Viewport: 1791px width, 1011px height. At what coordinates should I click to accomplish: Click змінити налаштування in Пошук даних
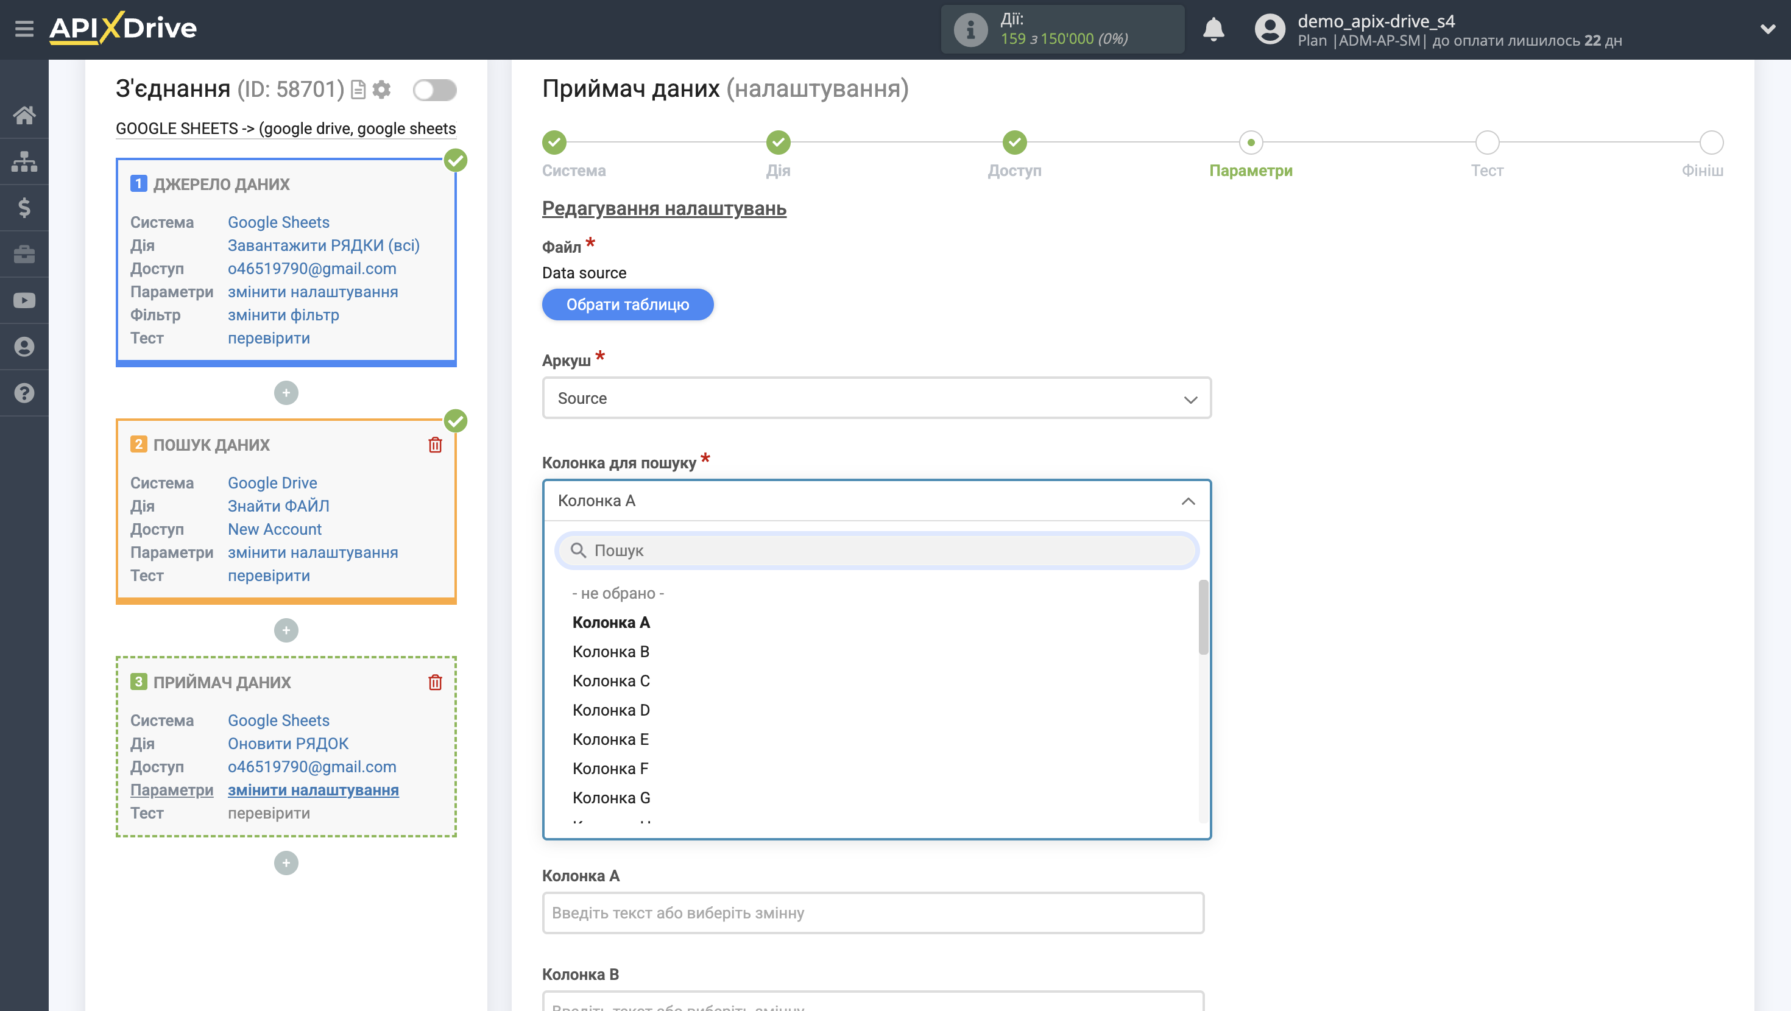coord(313,553)
